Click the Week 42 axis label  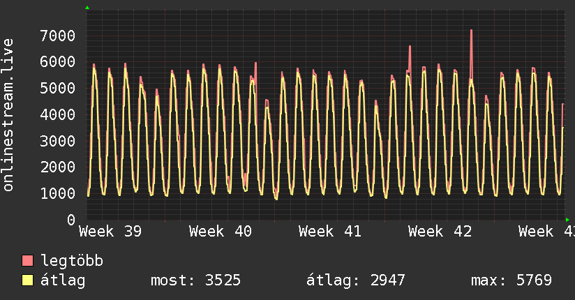pos(440,232)
